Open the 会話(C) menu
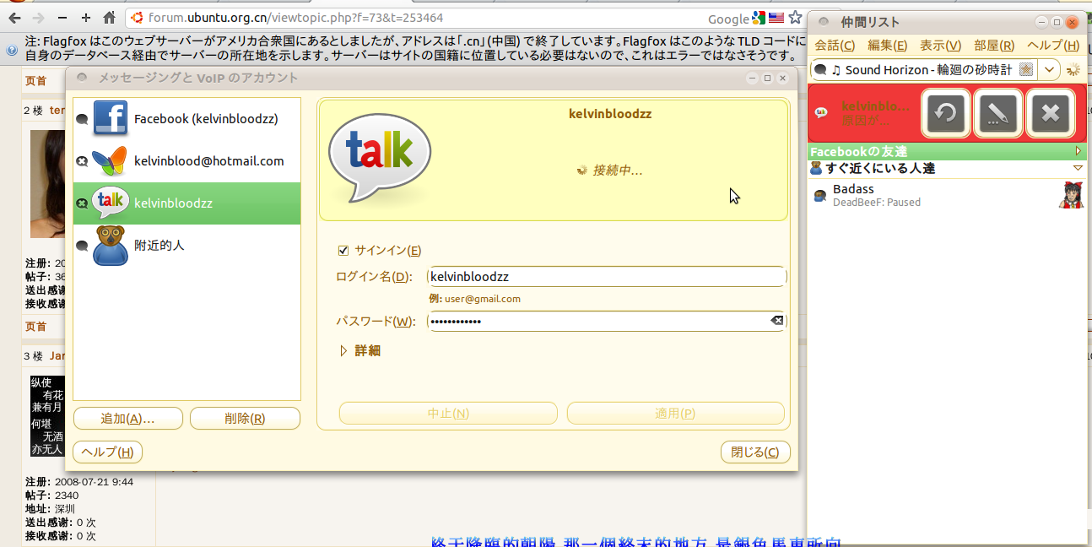The height and width of the screenshot is (547, 1092). 835,46
